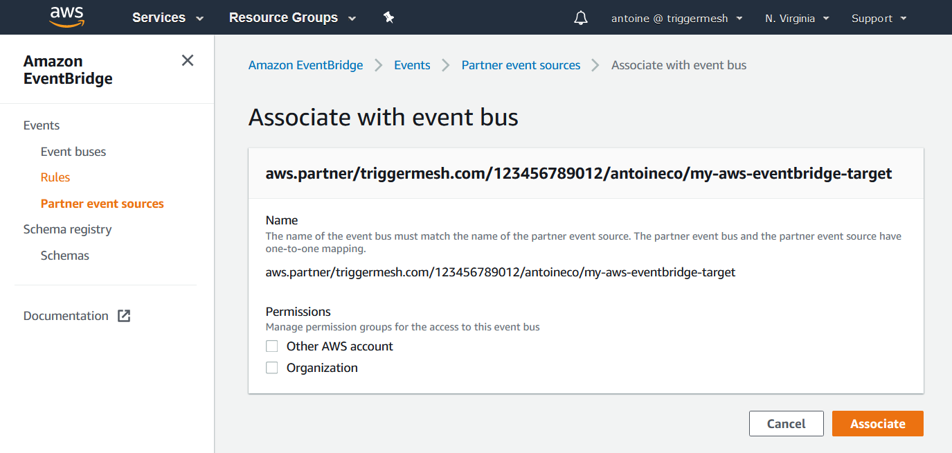Click the Cancel button
The height and width of the screenshot is (453, 952).
[787, 424]
